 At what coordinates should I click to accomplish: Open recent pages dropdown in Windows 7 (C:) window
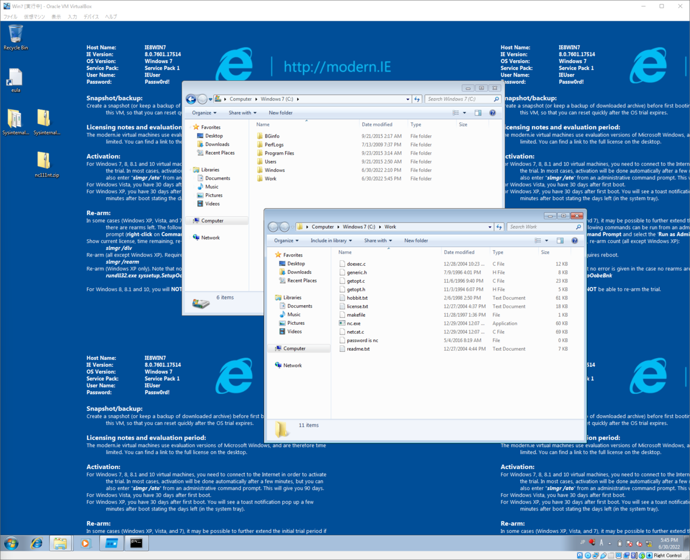(210, 99)
